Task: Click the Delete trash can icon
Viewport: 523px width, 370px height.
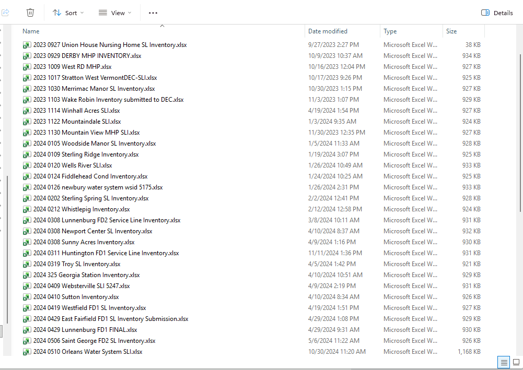Action: point(30,13)
